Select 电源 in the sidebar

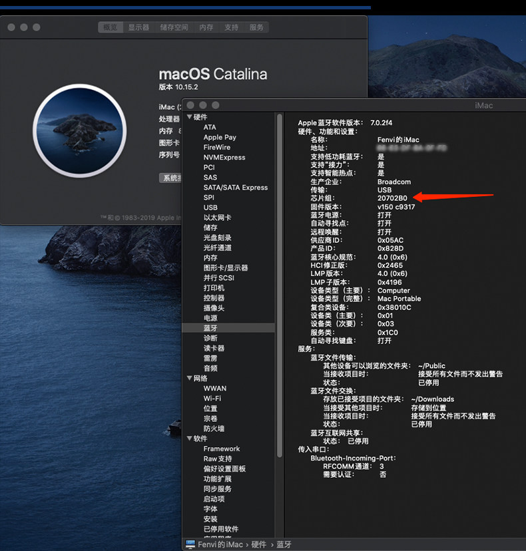[210, 318]
